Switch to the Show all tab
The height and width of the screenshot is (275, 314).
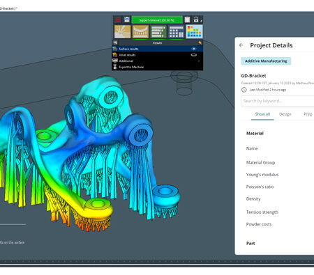coord(262,114)
